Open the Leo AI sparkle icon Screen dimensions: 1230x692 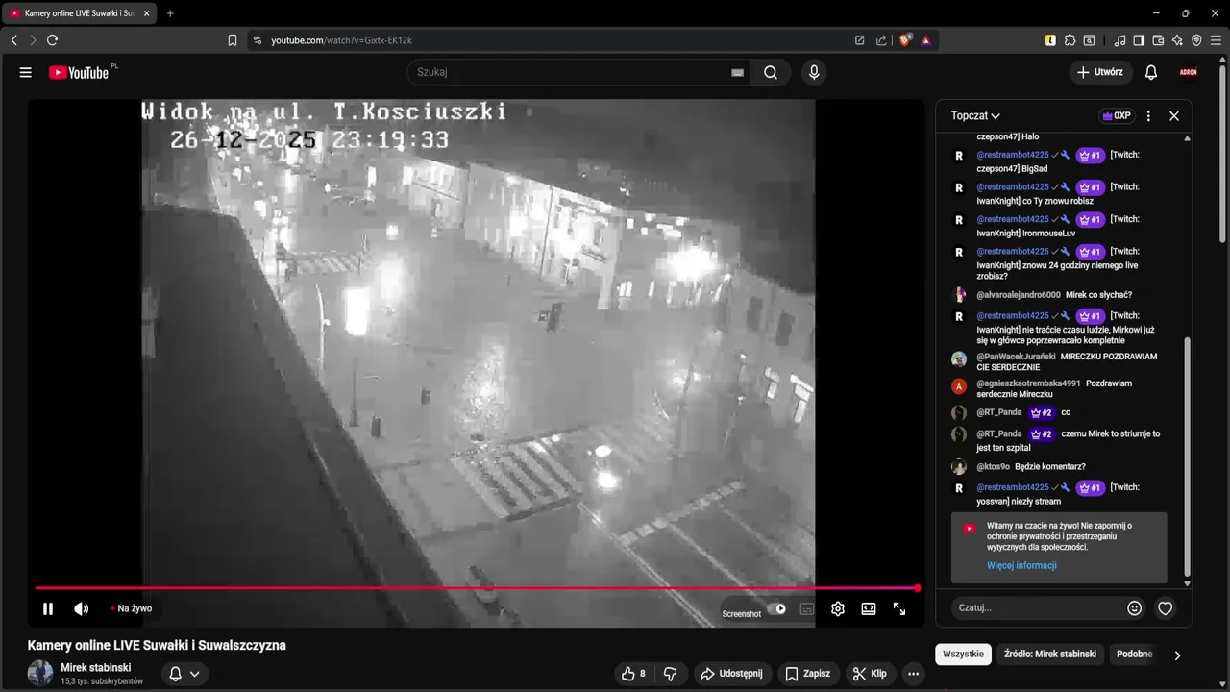[1177, 40]
